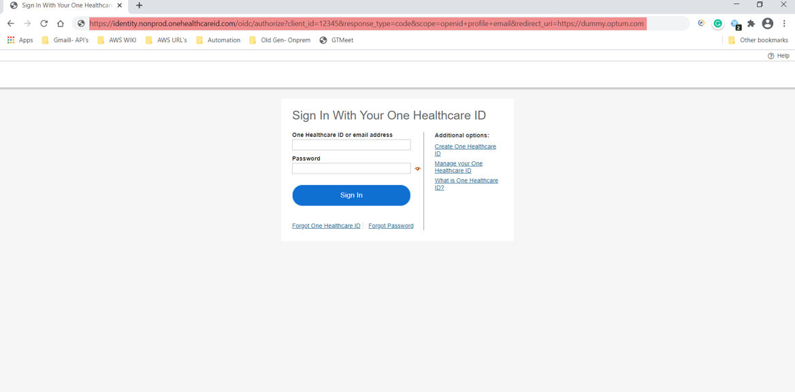The width and height of the screenshot is (795, 392).
Task: Click the blue Sign In button
Action: [x=351, y=195]
